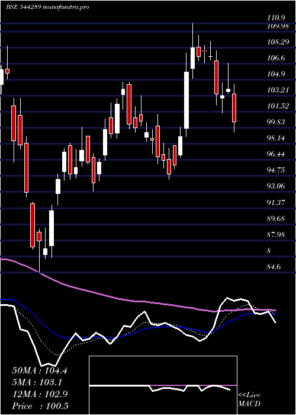Click the BSE 544289 munafasutra.pro title text

48,7
